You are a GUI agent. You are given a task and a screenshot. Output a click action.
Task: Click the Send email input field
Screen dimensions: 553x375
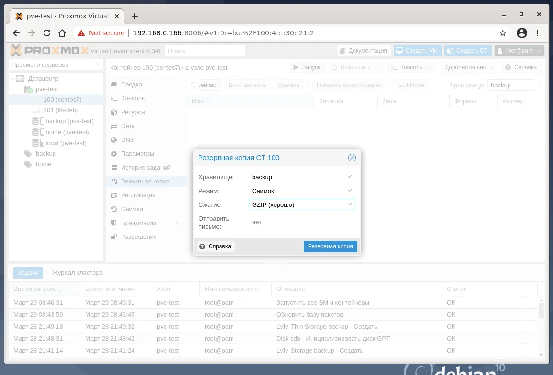tap(301, 222)
